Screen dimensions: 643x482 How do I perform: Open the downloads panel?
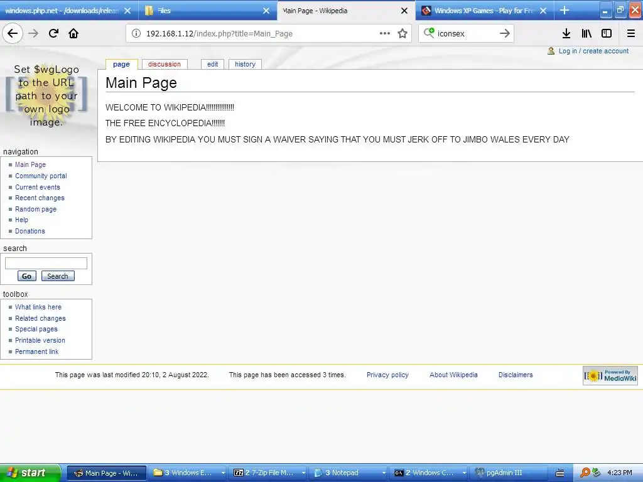pyautogui.click(x=566, y=33)
